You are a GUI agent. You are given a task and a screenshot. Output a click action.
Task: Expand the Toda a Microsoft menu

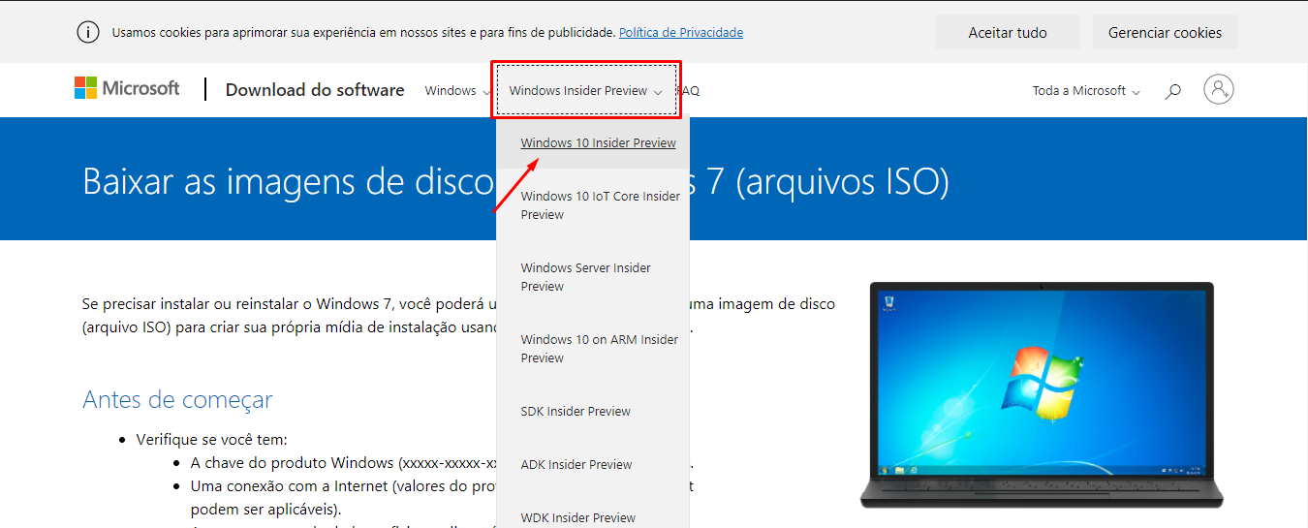1085,91
